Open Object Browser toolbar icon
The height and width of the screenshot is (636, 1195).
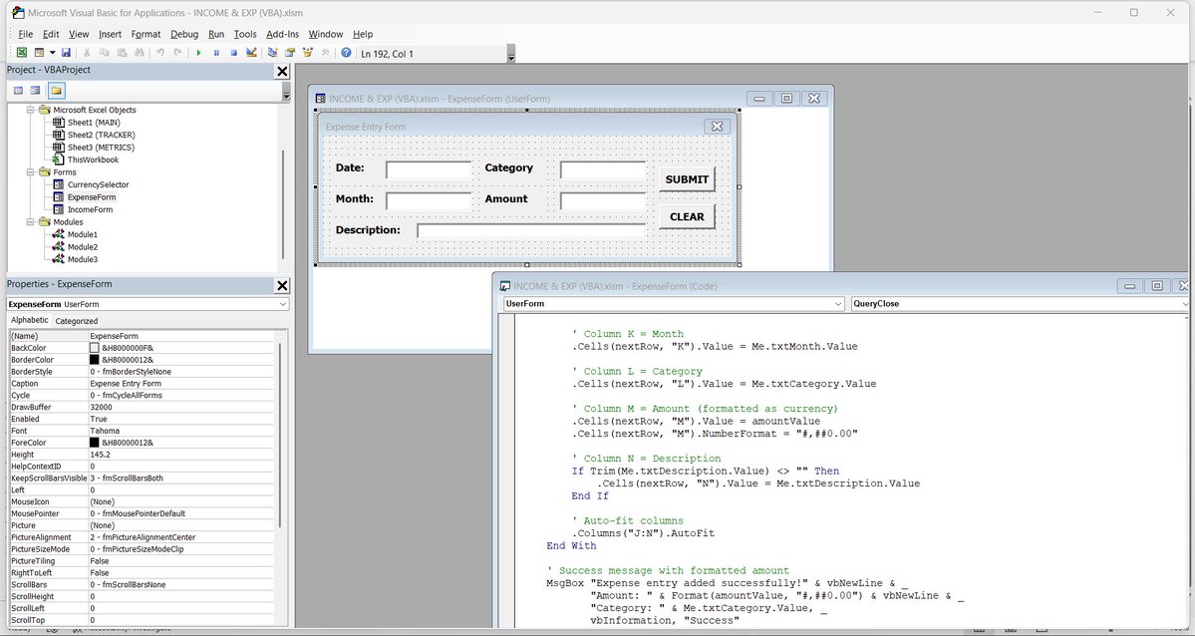pos(308,53)
